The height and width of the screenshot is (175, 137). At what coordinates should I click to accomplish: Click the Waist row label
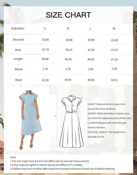coord(19,80)
